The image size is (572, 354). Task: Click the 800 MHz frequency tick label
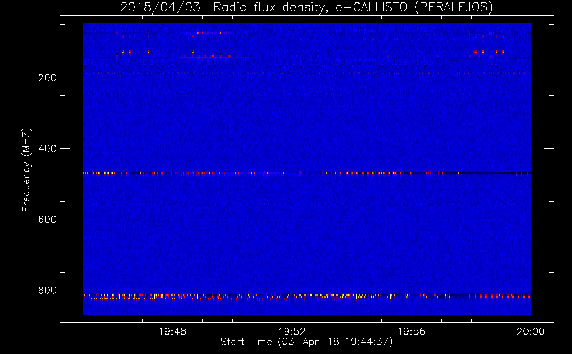point(47,290)
